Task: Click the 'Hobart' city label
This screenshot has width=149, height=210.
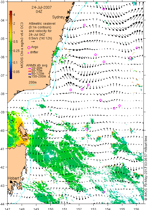Action: [x=14, y=178]
